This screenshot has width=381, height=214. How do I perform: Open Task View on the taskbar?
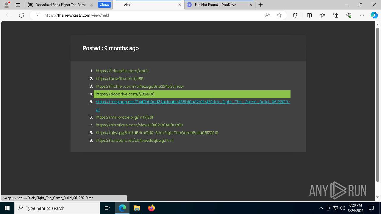click(107, 208)
